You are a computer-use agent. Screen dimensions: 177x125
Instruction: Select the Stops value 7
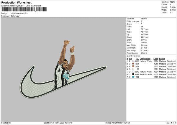141,24
